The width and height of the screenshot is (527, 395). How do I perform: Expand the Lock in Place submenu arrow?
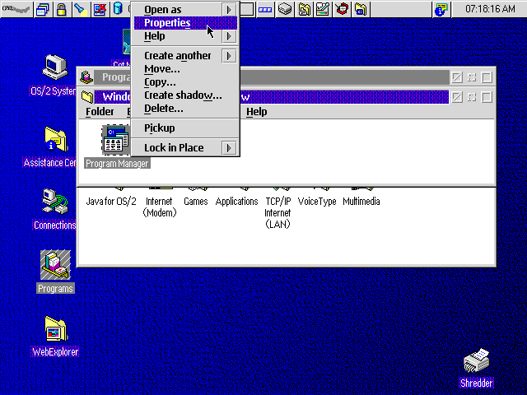[229, 148]
